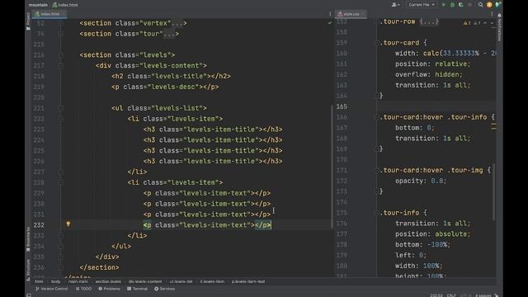Collapse second levels-item li fold on line 228
Image resolution: width=528 pixels, height=297 pixels.
click(61, 182)
